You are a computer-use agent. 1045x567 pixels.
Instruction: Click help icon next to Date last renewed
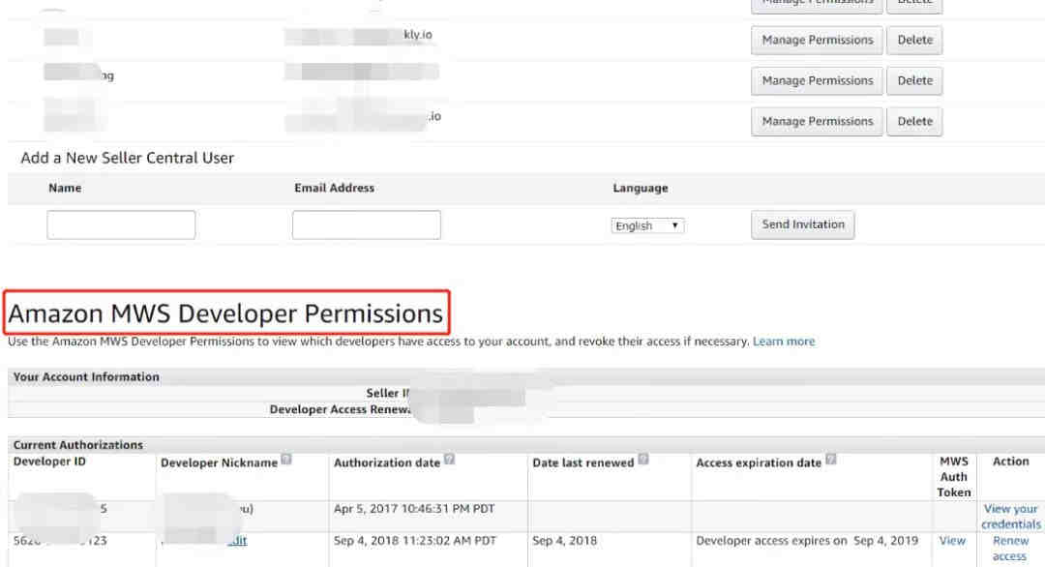(643, 463)
